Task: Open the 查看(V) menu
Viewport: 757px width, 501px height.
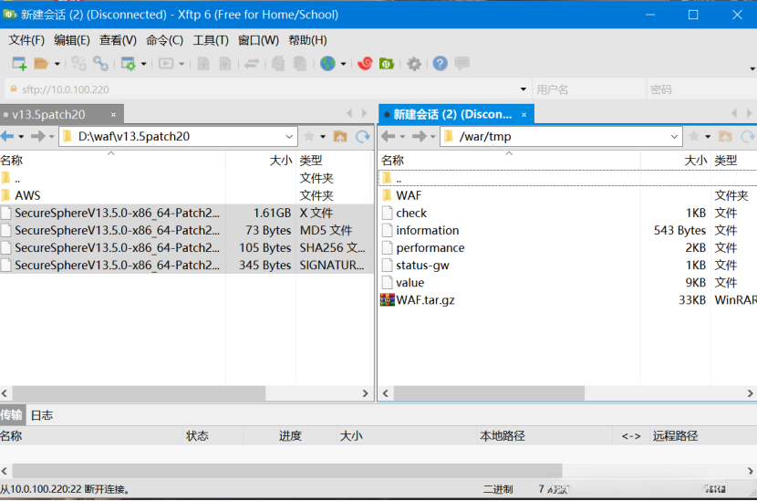Action: pos(118,40)
